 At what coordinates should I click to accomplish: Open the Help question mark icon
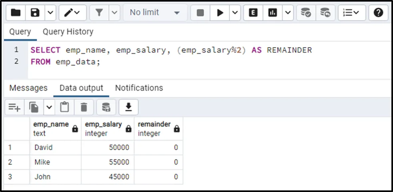click(x=378, y=13)
